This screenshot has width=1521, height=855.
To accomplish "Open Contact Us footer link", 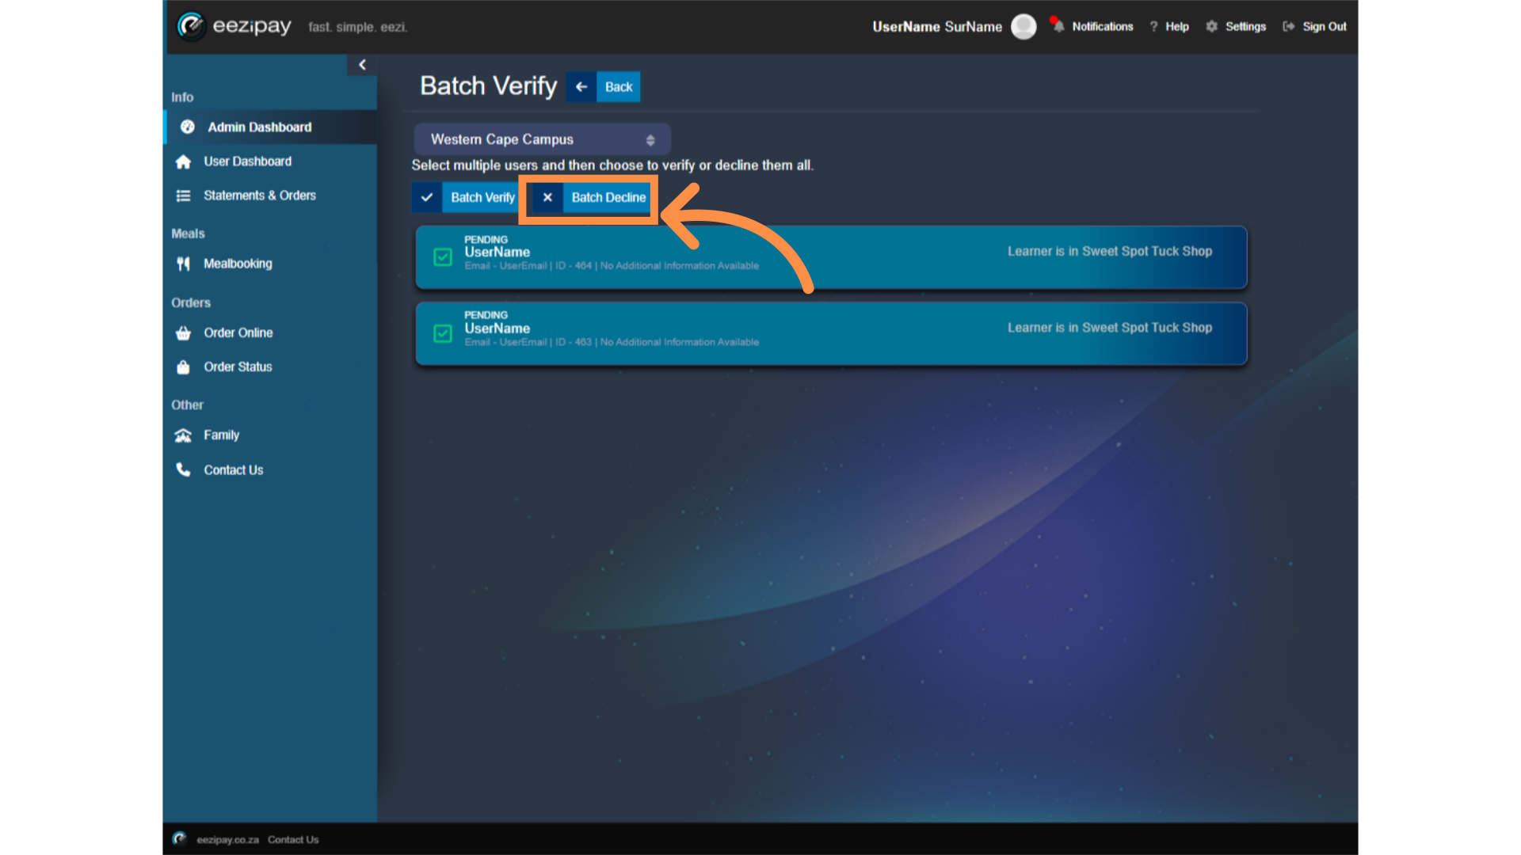I will (x=293, y=840).
